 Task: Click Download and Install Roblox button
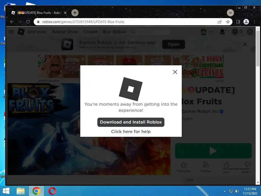click(x=131, y=122)
